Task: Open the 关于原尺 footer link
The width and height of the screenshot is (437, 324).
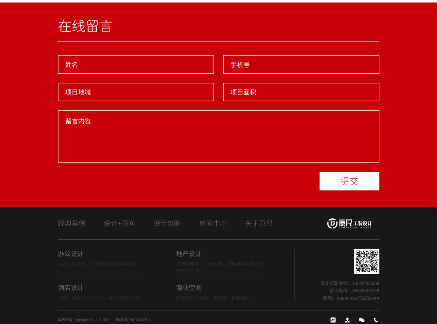Action: 259,223
